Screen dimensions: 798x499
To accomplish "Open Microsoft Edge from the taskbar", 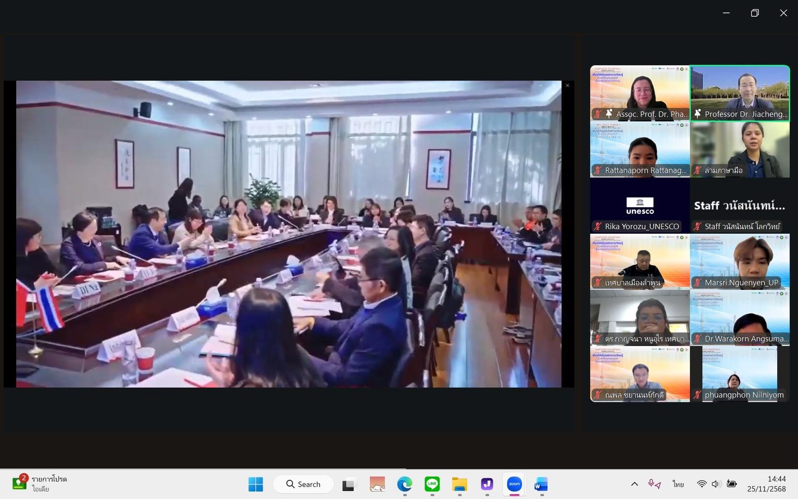I will (404, 484).
